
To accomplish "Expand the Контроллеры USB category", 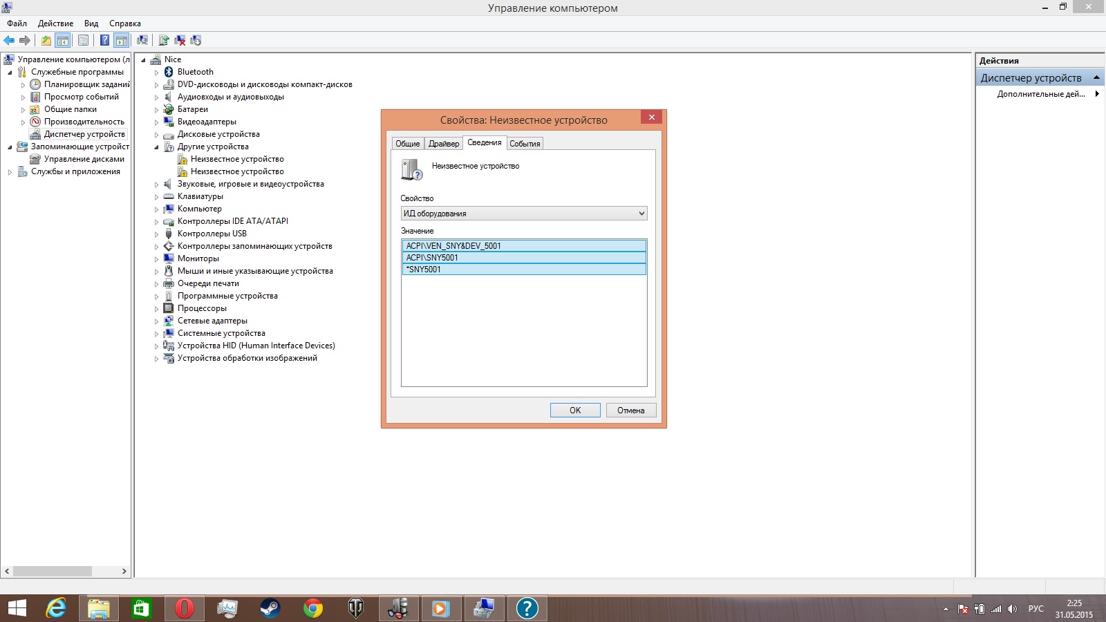I will point(156,234).
